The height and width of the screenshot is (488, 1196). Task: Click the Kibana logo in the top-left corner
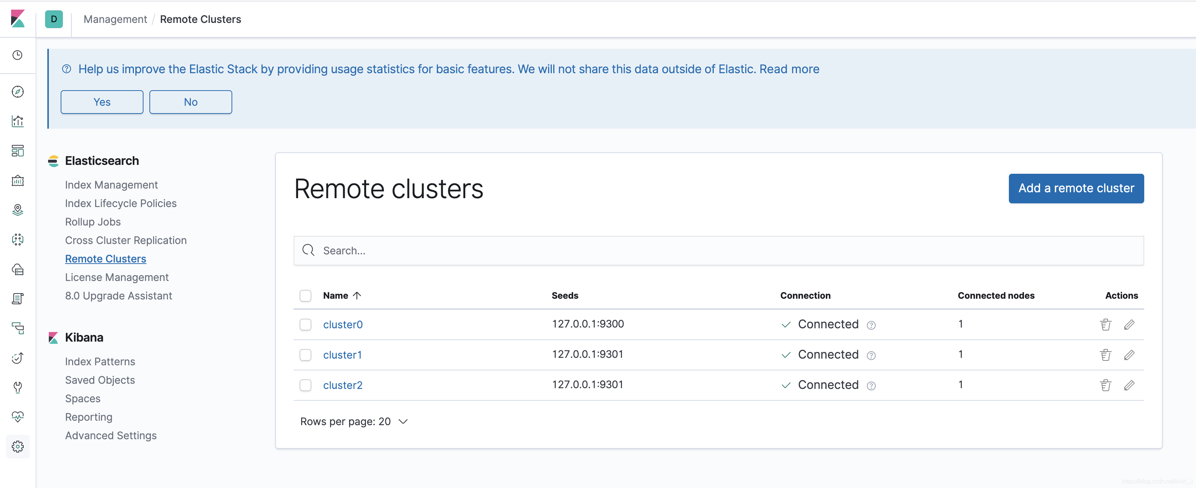click(18, 19)
